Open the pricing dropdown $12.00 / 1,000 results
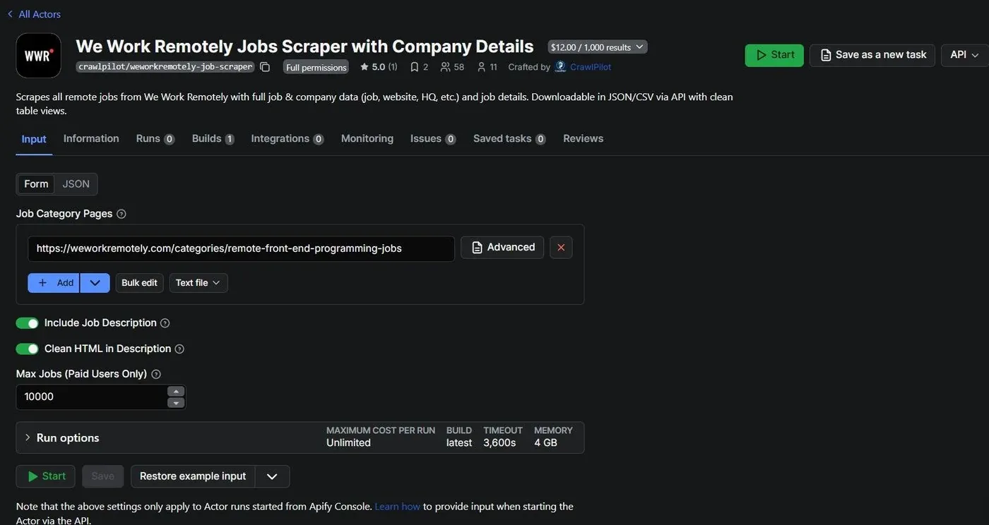Image resolution: width=989 pixels, height=525 pixels. pos(598,47)
